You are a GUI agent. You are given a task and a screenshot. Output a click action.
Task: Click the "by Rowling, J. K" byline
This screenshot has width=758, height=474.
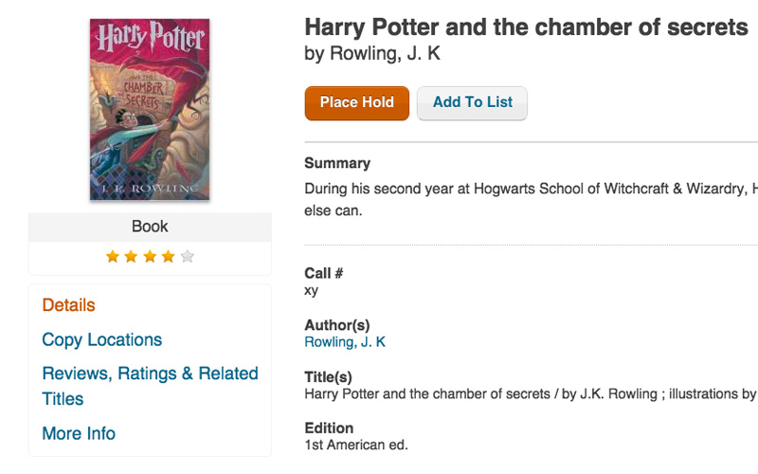(x=372, y=54)
